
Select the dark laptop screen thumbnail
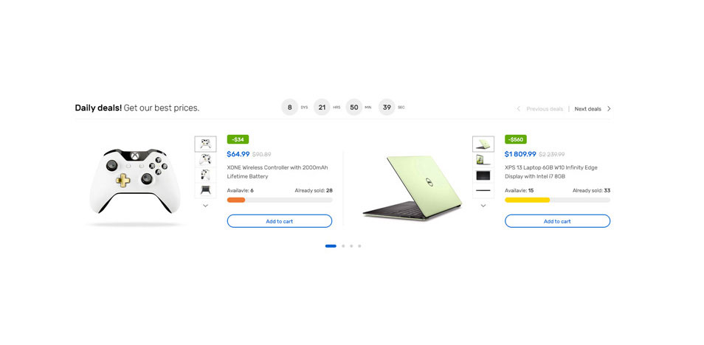(x=483, y=175)
